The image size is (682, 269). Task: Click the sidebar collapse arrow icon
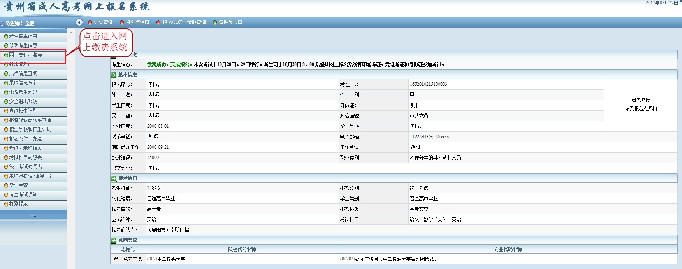[x=79, y=22]
